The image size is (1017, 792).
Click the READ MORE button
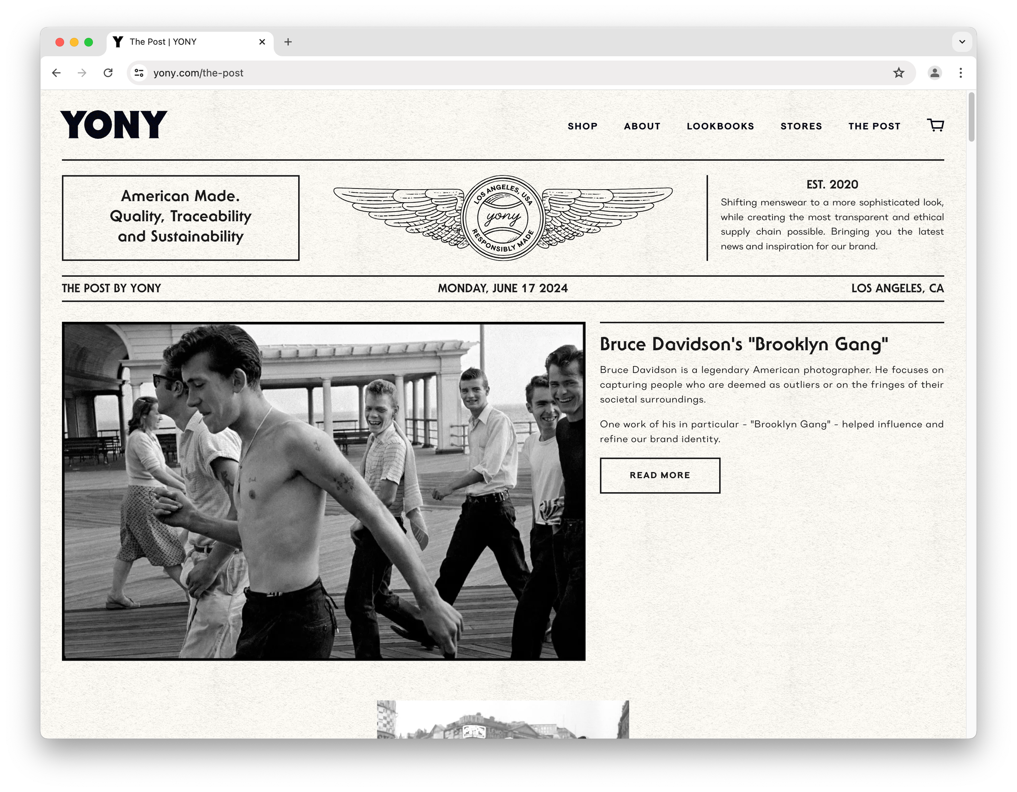point(660,475)
